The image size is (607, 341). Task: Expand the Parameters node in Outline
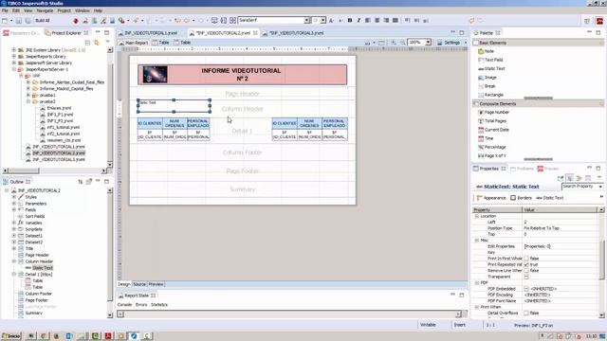coord(14,204)
